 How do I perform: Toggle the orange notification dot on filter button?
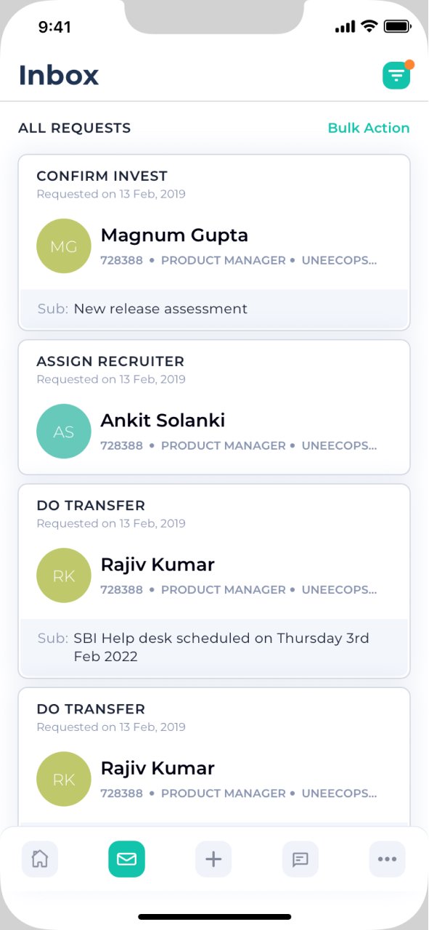pyautogui.click(x=411, y=63)
